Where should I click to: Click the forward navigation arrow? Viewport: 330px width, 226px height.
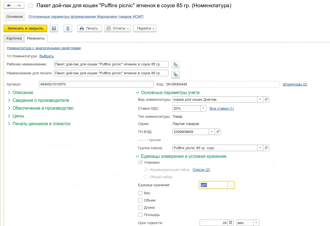point(19,6)
